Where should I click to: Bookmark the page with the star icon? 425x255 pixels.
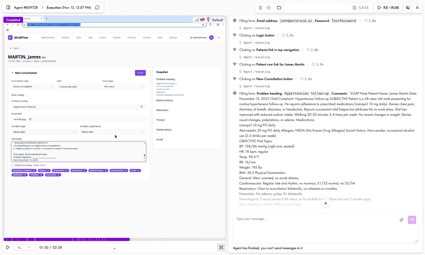[x=203, y=25]
